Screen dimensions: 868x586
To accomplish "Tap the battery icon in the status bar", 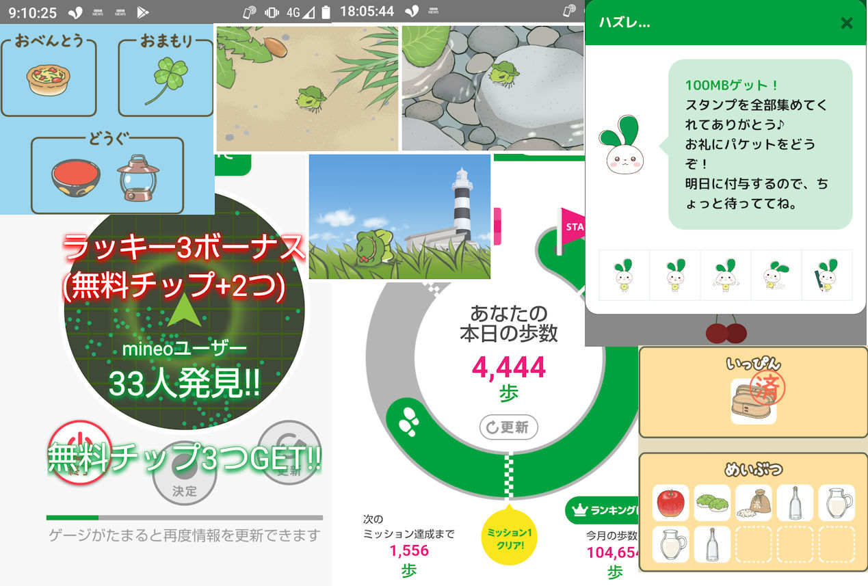I will pyautogui.click(x=326, y=12).
